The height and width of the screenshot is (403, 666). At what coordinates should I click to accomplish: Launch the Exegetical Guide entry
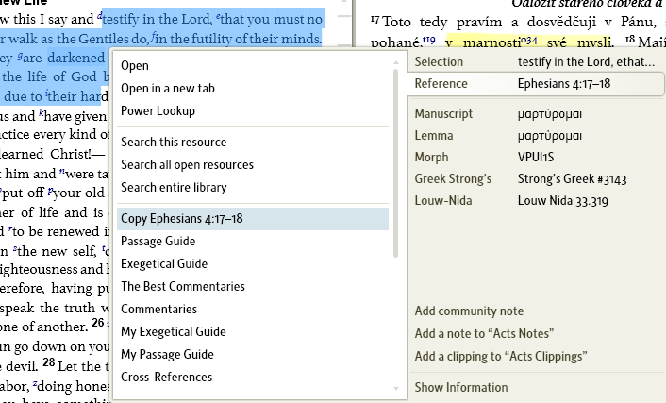(x=164, y=263)
